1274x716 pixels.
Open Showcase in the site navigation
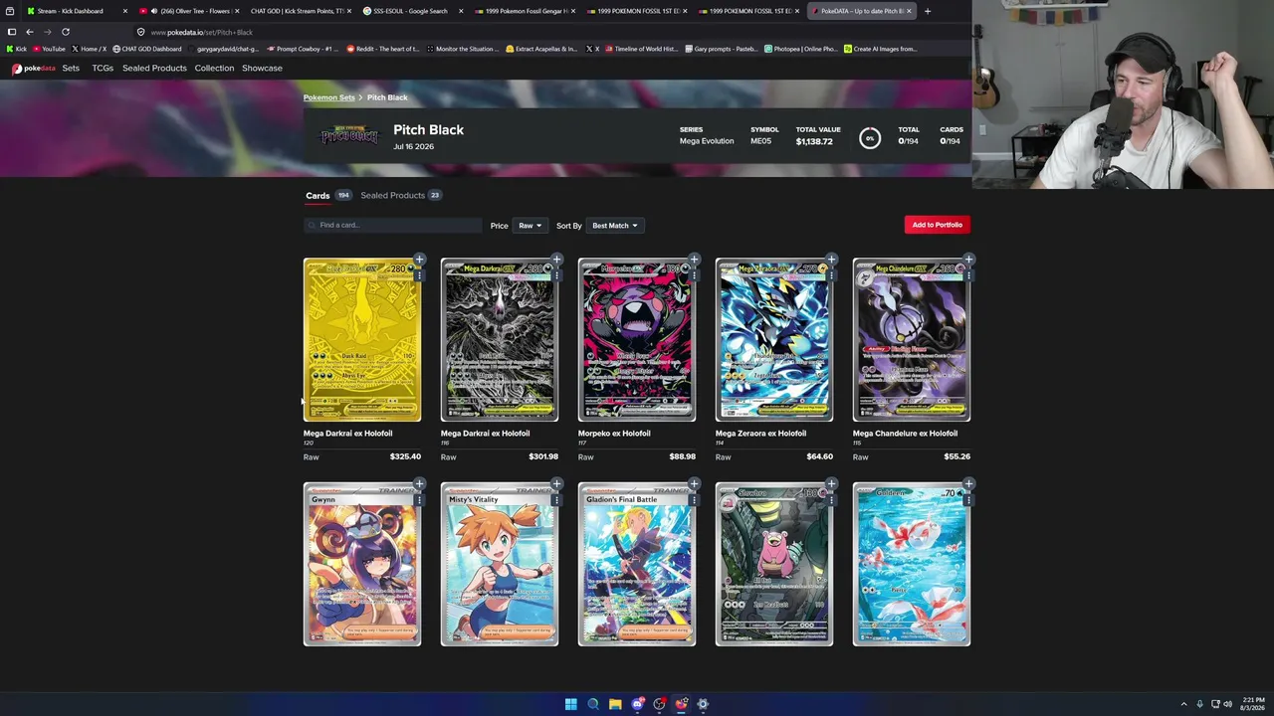click(x=262, y=69)
